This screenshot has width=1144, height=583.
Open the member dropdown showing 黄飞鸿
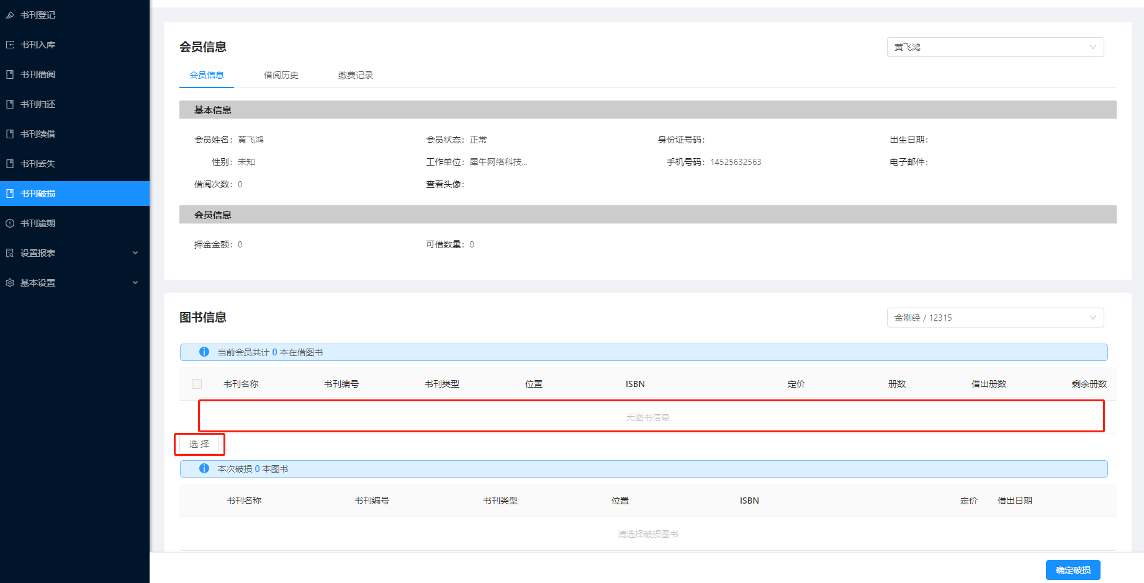click(995, 47)
